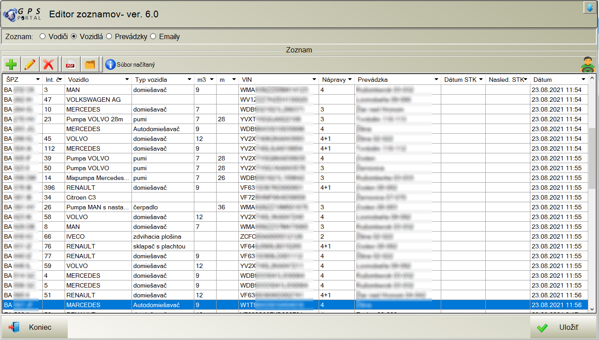The width and height of the screenshot is (599, 340).
Task: Open the m3 column filter dropdown
Action: coord(212,80)
